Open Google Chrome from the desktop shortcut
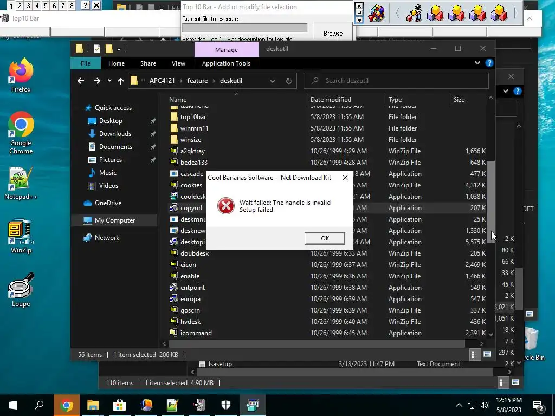Screen dimensions: 555x416 click(21, 133)
